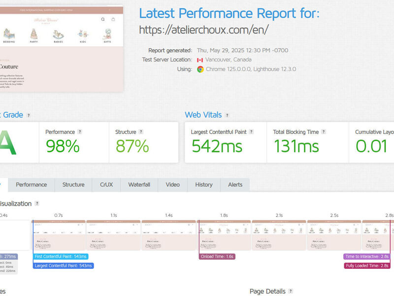Click the filmstrip frame at 1.1s
The height and width of the screenshot is (296, 394).
pyautogui.click(x=113, y=235)
